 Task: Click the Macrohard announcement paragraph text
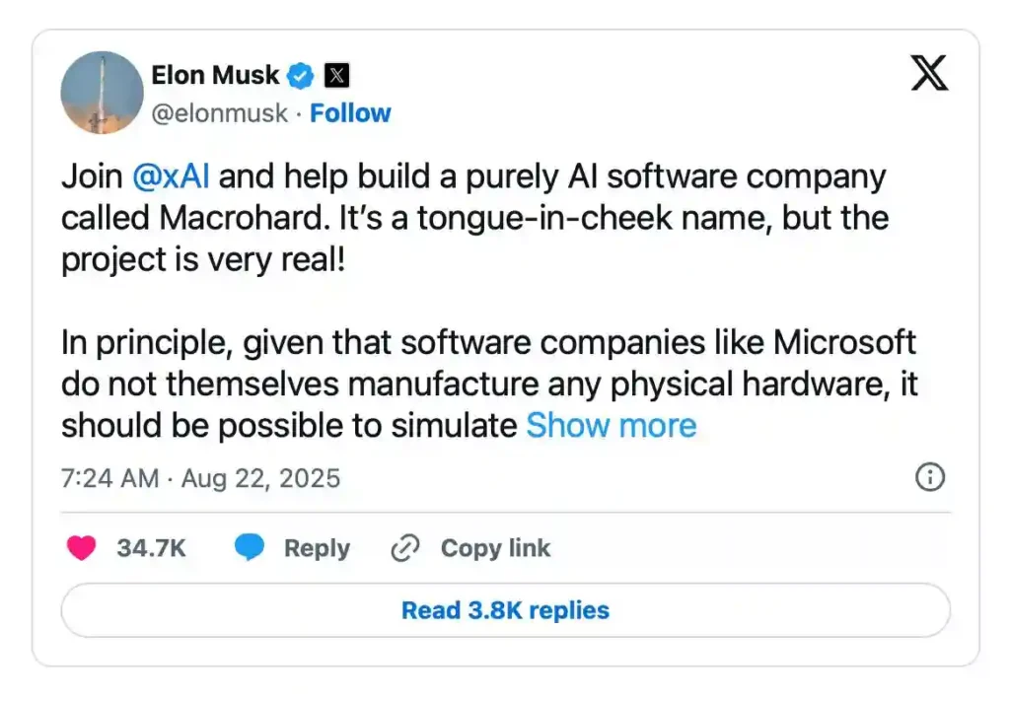pyautogui.click(x=473, y=218)
